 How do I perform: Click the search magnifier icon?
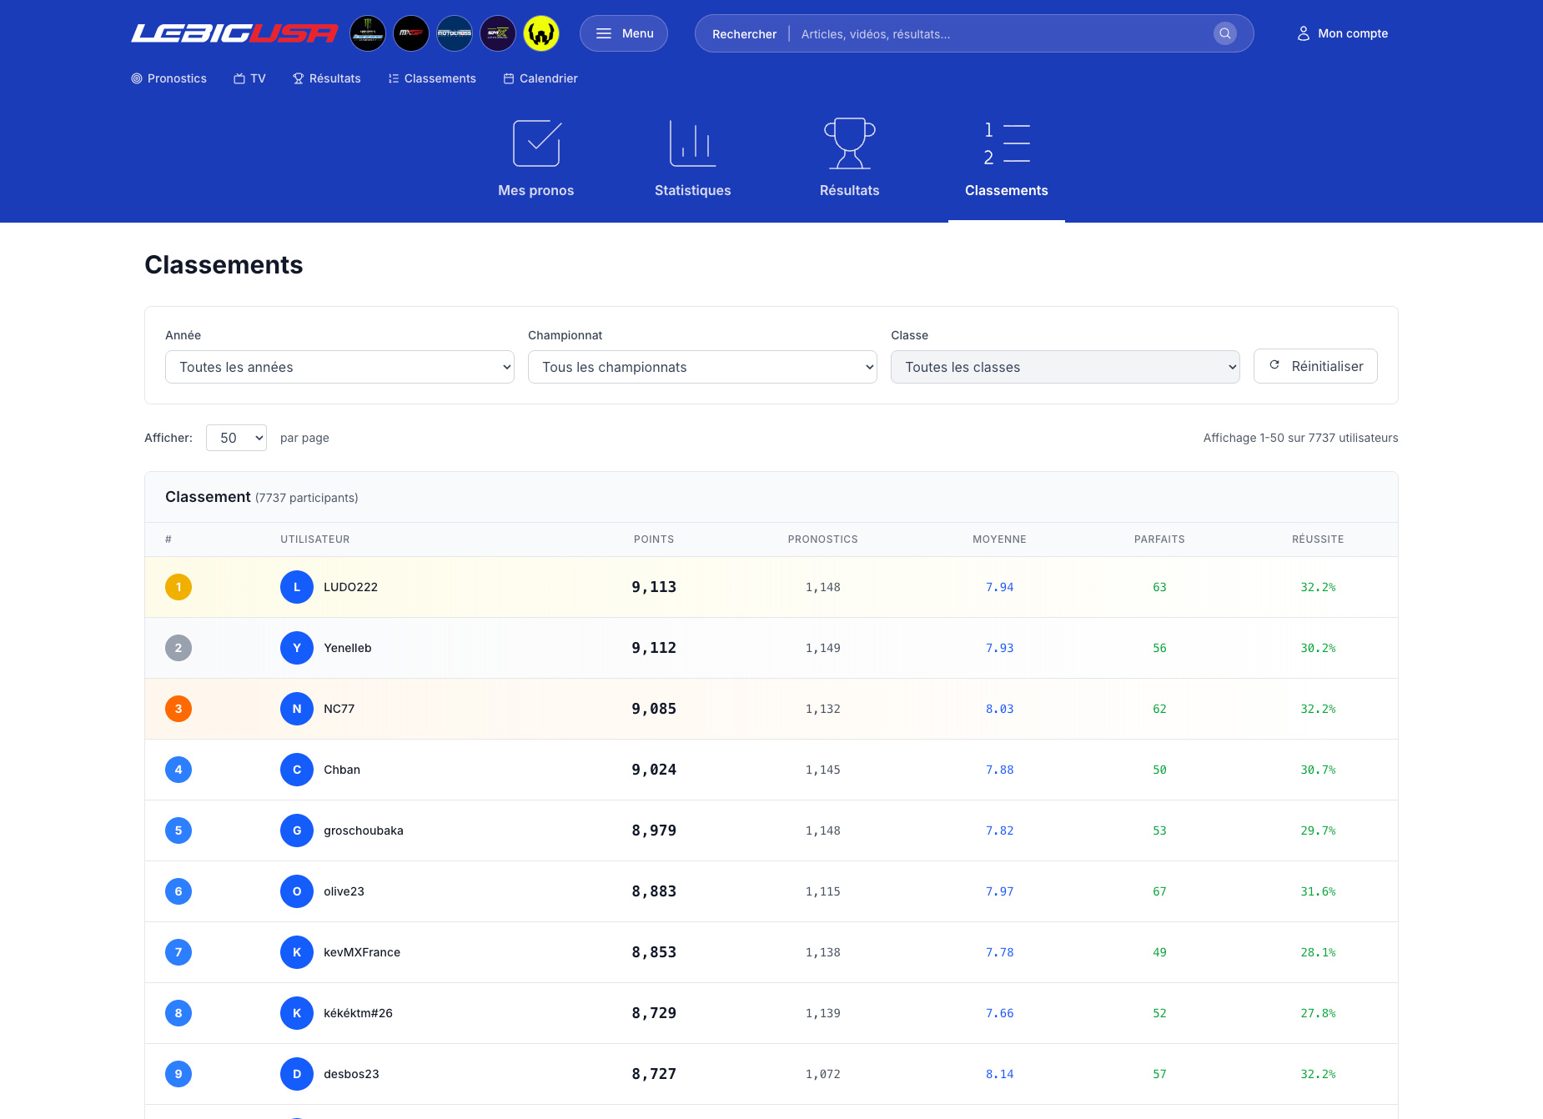point(1224,33)
